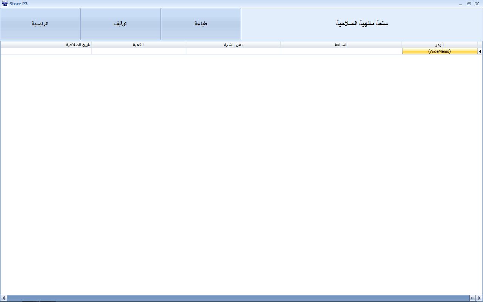Click first row cell under الكمية
Viewport: 483px width, 302px height.
coord(138,51)
